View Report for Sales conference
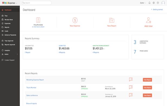Viewport: 167px width, 106px height. click(147, 96)
